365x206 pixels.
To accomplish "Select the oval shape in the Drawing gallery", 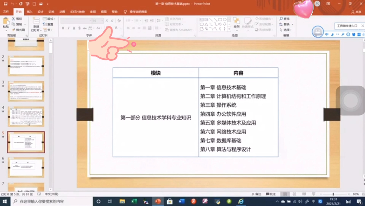I will coord(225,19).
